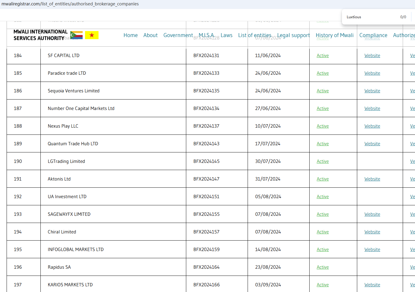
Task: Open History of Mwali page
Action: click(x=334, y=35)
